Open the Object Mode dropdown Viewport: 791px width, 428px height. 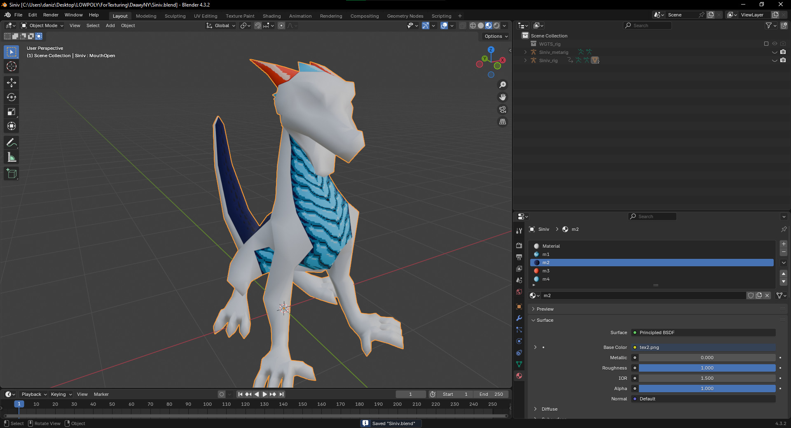(42, 26)
